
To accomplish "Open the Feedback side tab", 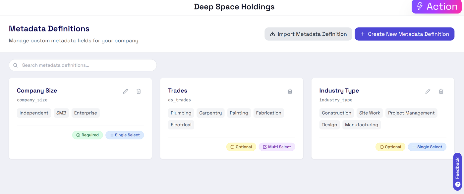I will click(457, 172).
